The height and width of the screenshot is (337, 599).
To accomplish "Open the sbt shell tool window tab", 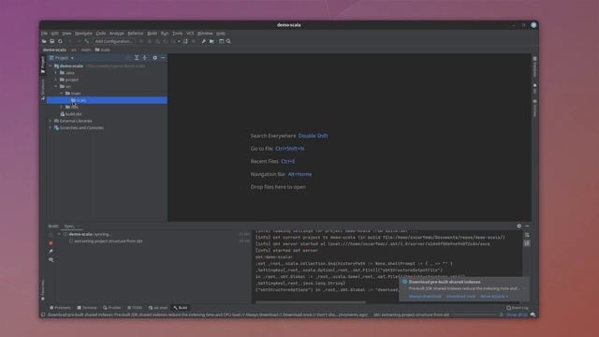I will point(158,308).
